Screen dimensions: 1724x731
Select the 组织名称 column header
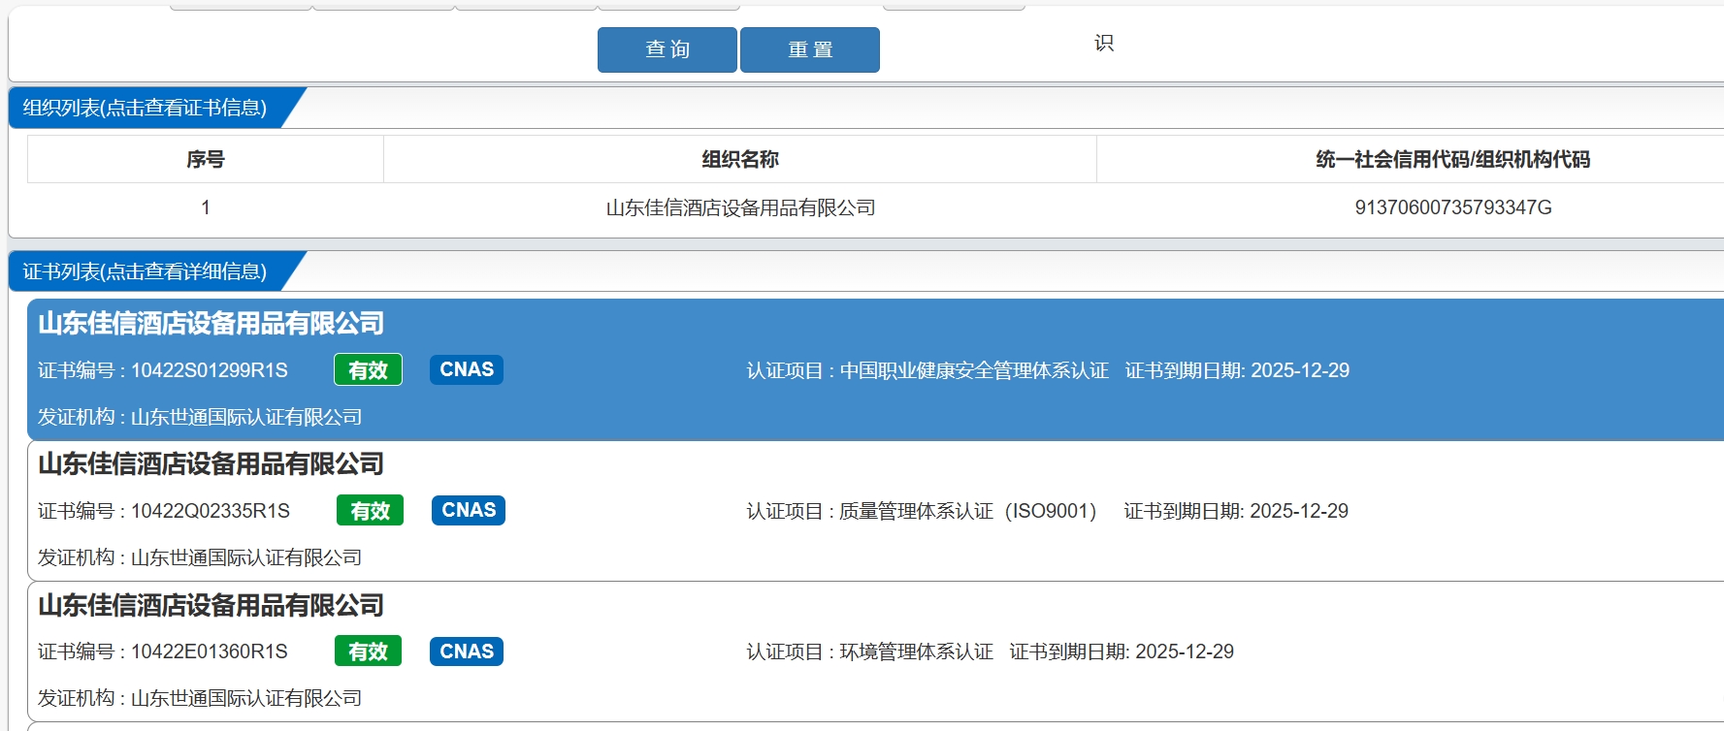740,159
